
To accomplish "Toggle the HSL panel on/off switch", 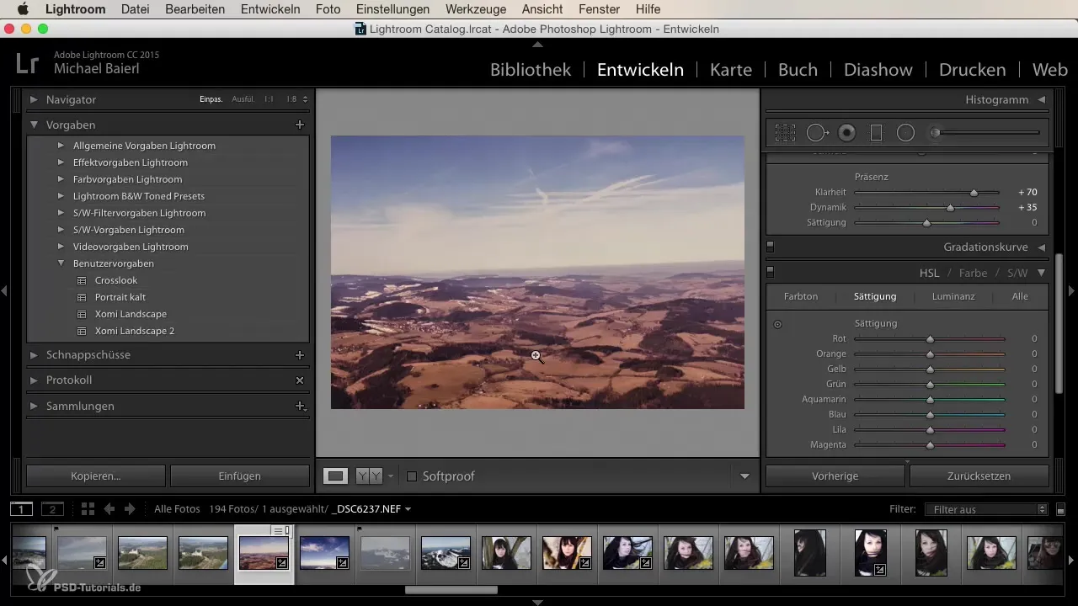I will (770, 273).
